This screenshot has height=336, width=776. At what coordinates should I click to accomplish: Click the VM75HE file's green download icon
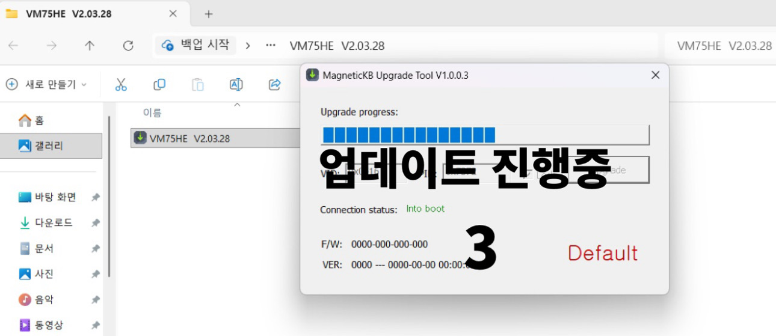tap(140, 138)
